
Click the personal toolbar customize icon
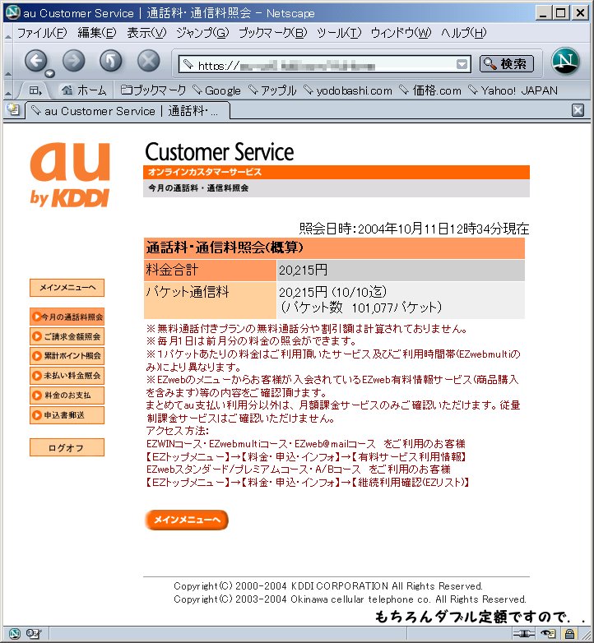tap(35, 90)
